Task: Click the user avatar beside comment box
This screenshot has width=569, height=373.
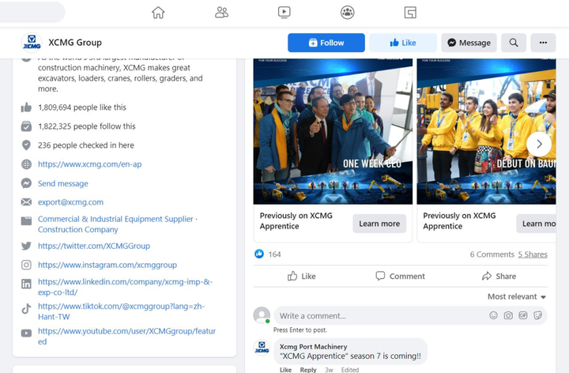Action: [262, 315]
